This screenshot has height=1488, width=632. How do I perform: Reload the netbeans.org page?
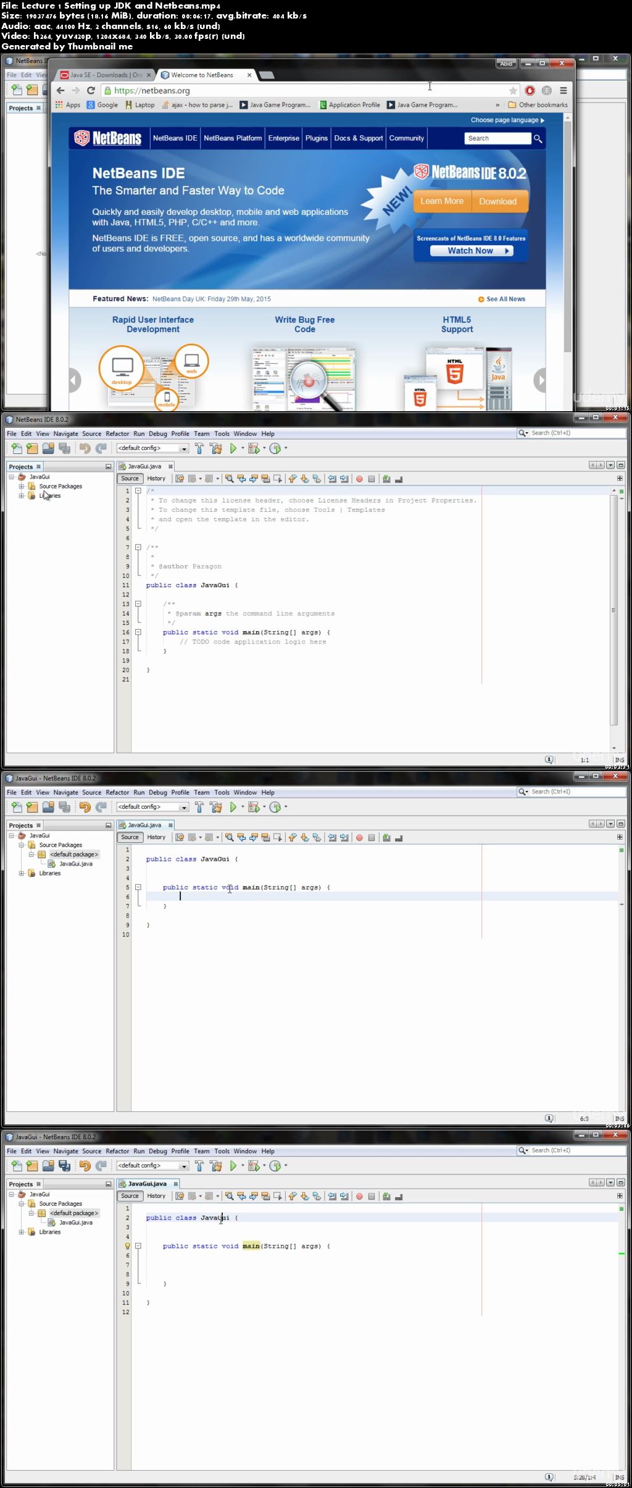[x=91, y=90]
